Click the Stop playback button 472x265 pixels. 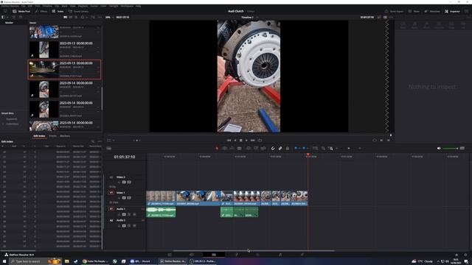tap(241, 141)
